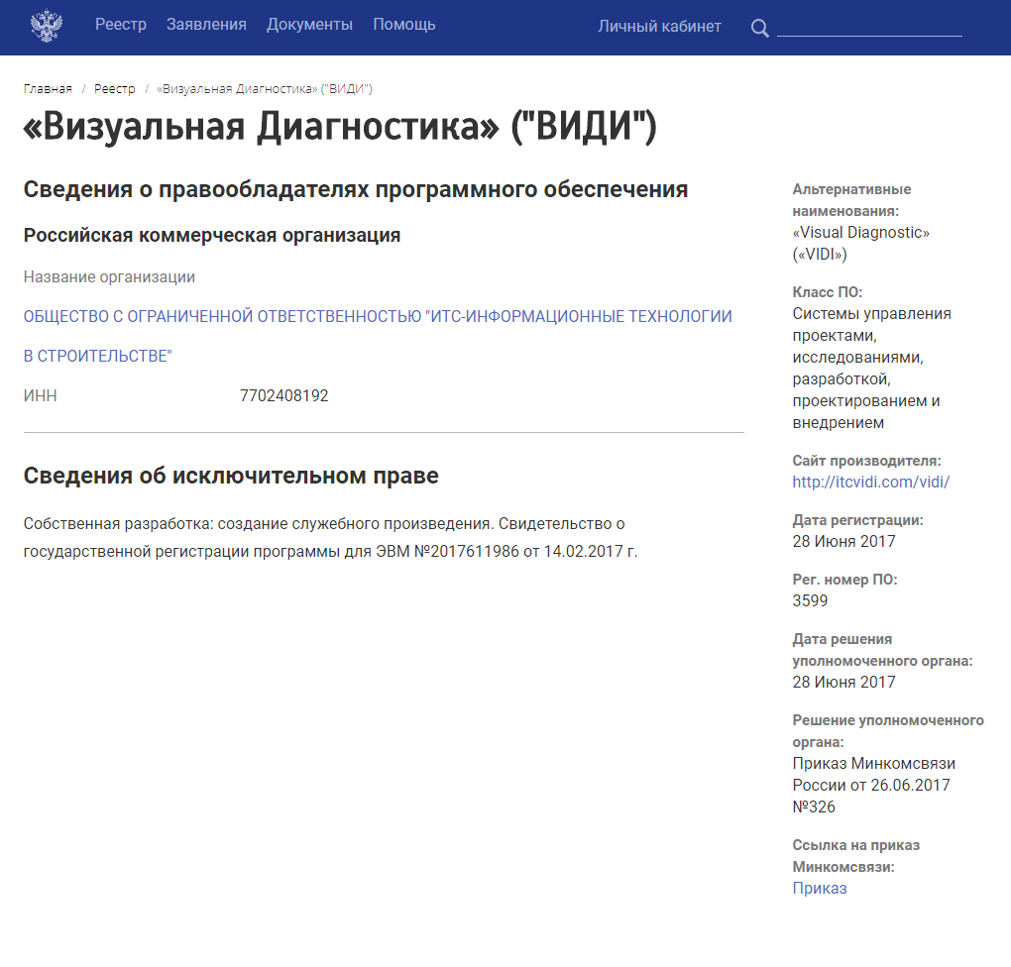Go to Личный кабинет
1011x967 pixels.
[659, 27]
